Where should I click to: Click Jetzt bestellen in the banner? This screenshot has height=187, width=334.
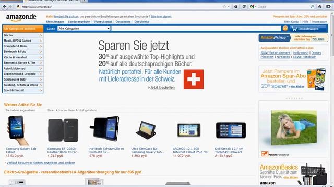(x=162, y=88)
